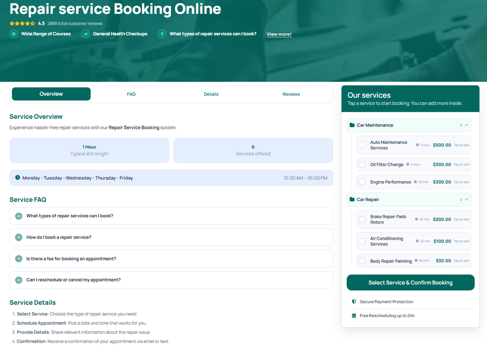
Task: Click the clock icon beside Monday schedule
Action: click(18, 178)
